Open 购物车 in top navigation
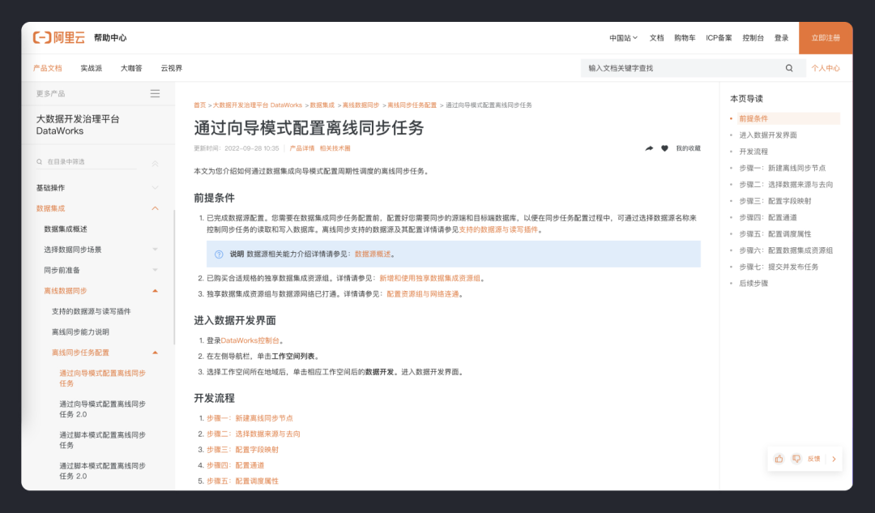This screenshot has height=513, width=875. tap(685, 38)
